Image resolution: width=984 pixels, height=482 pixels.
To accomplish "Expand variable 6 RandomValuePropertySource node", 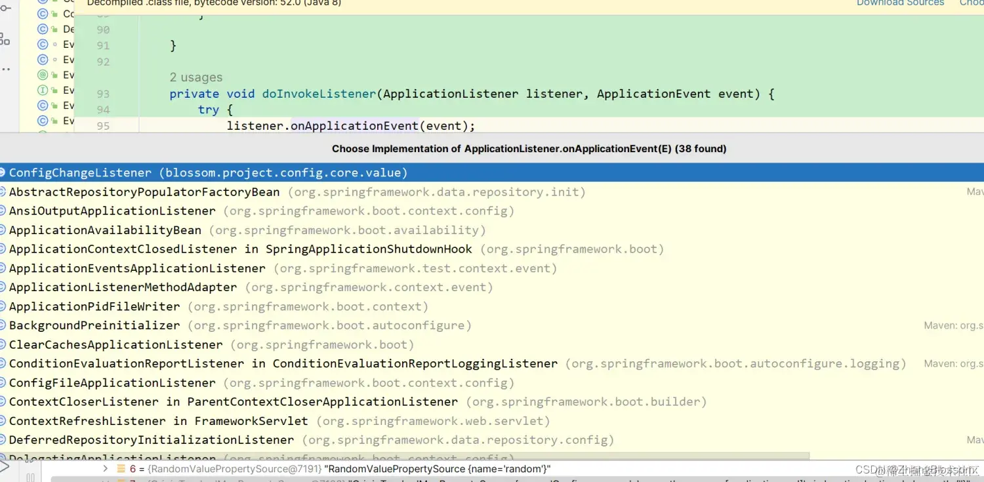I will pos(105,469).
